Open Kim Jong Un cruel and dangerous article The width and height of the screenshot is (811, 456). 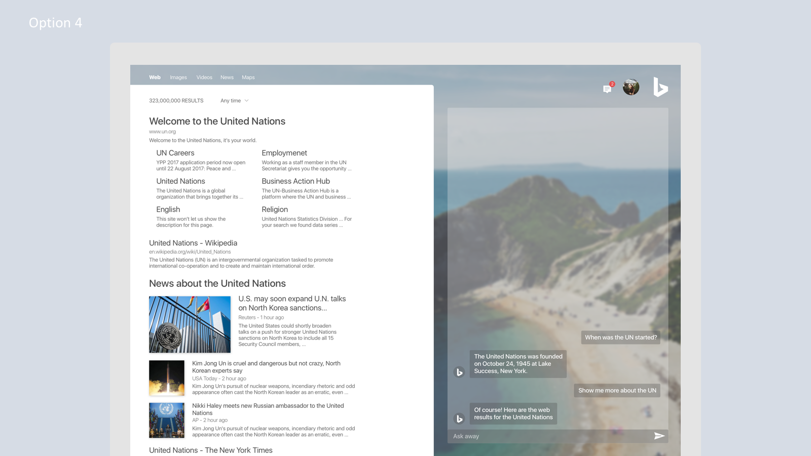click(266, 367)
